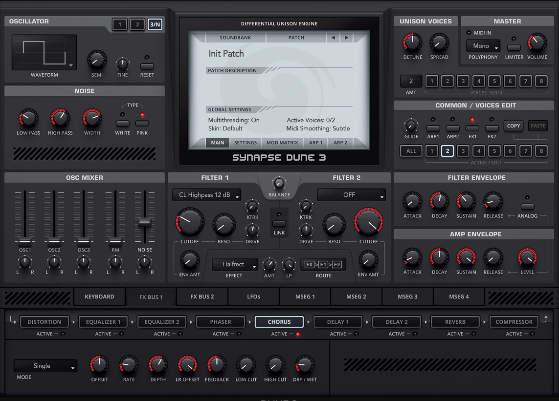Select the COMPRESSOR effect button
This screenshot has height=401, width=559.
point(514,322)
